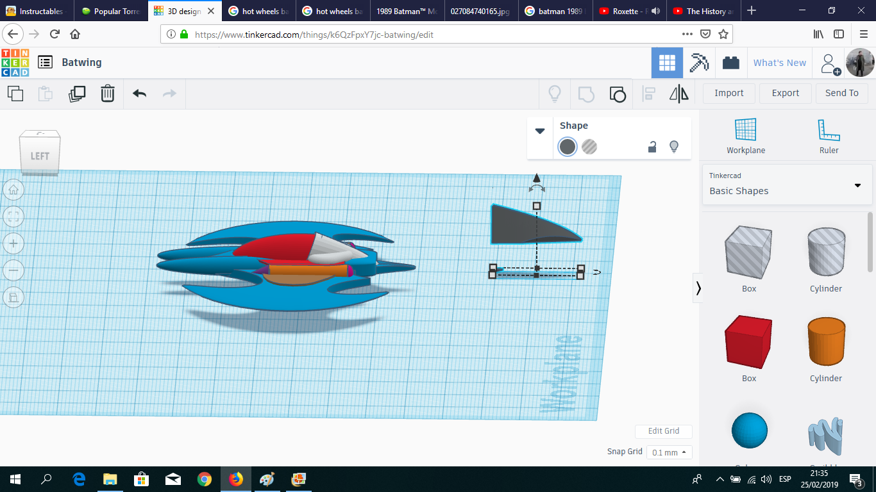
Task: Fit all shapes in view
Action: [14, 216]
